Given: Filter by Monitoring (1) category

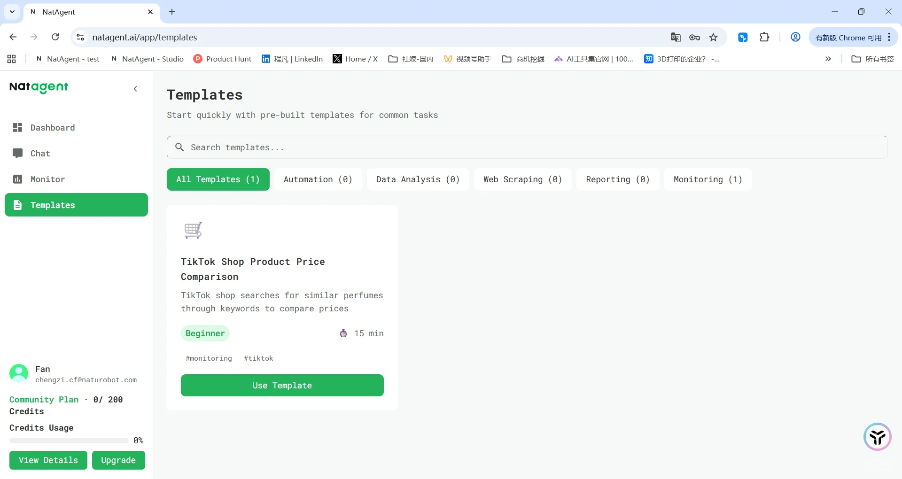Looking at the screenshot, I should coord(708,179).
